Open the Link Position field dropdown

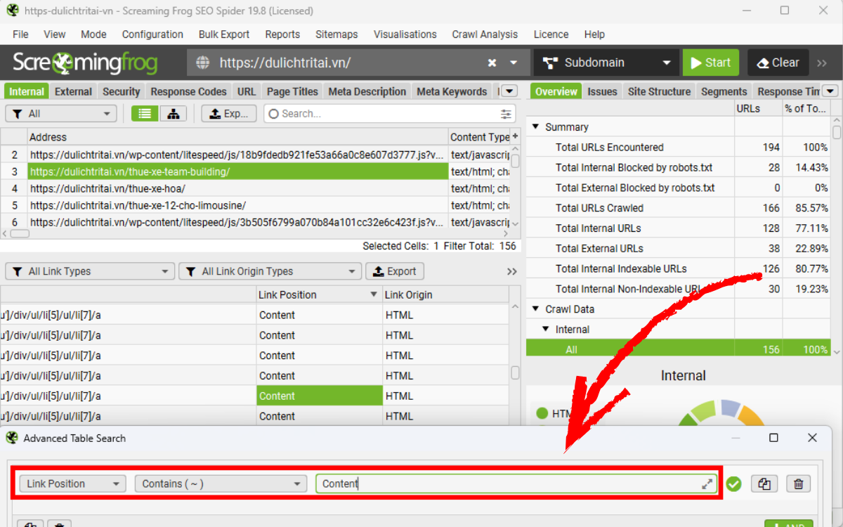coord(72,483)
